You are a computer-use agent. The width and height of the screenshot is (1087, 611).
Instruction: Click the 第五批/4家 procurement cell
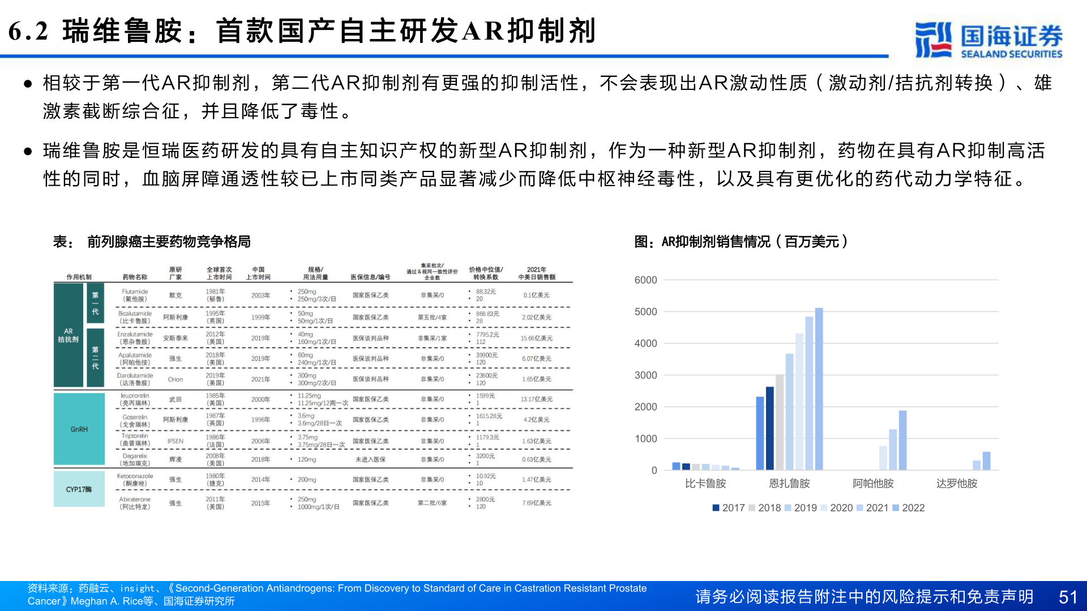tap(433, 317)
